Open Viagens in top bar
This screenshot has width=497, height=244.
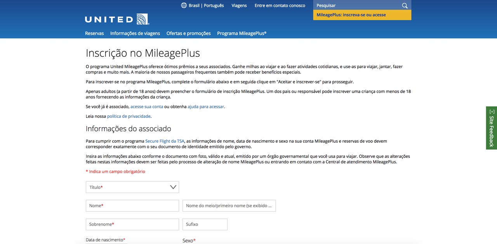(239, 5)
